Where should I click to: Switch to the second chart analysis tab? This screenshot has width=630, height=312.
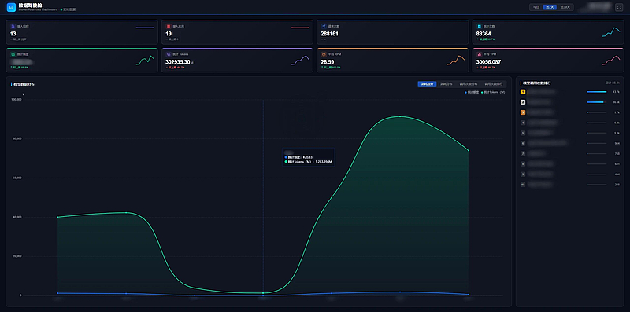[446, 84]
